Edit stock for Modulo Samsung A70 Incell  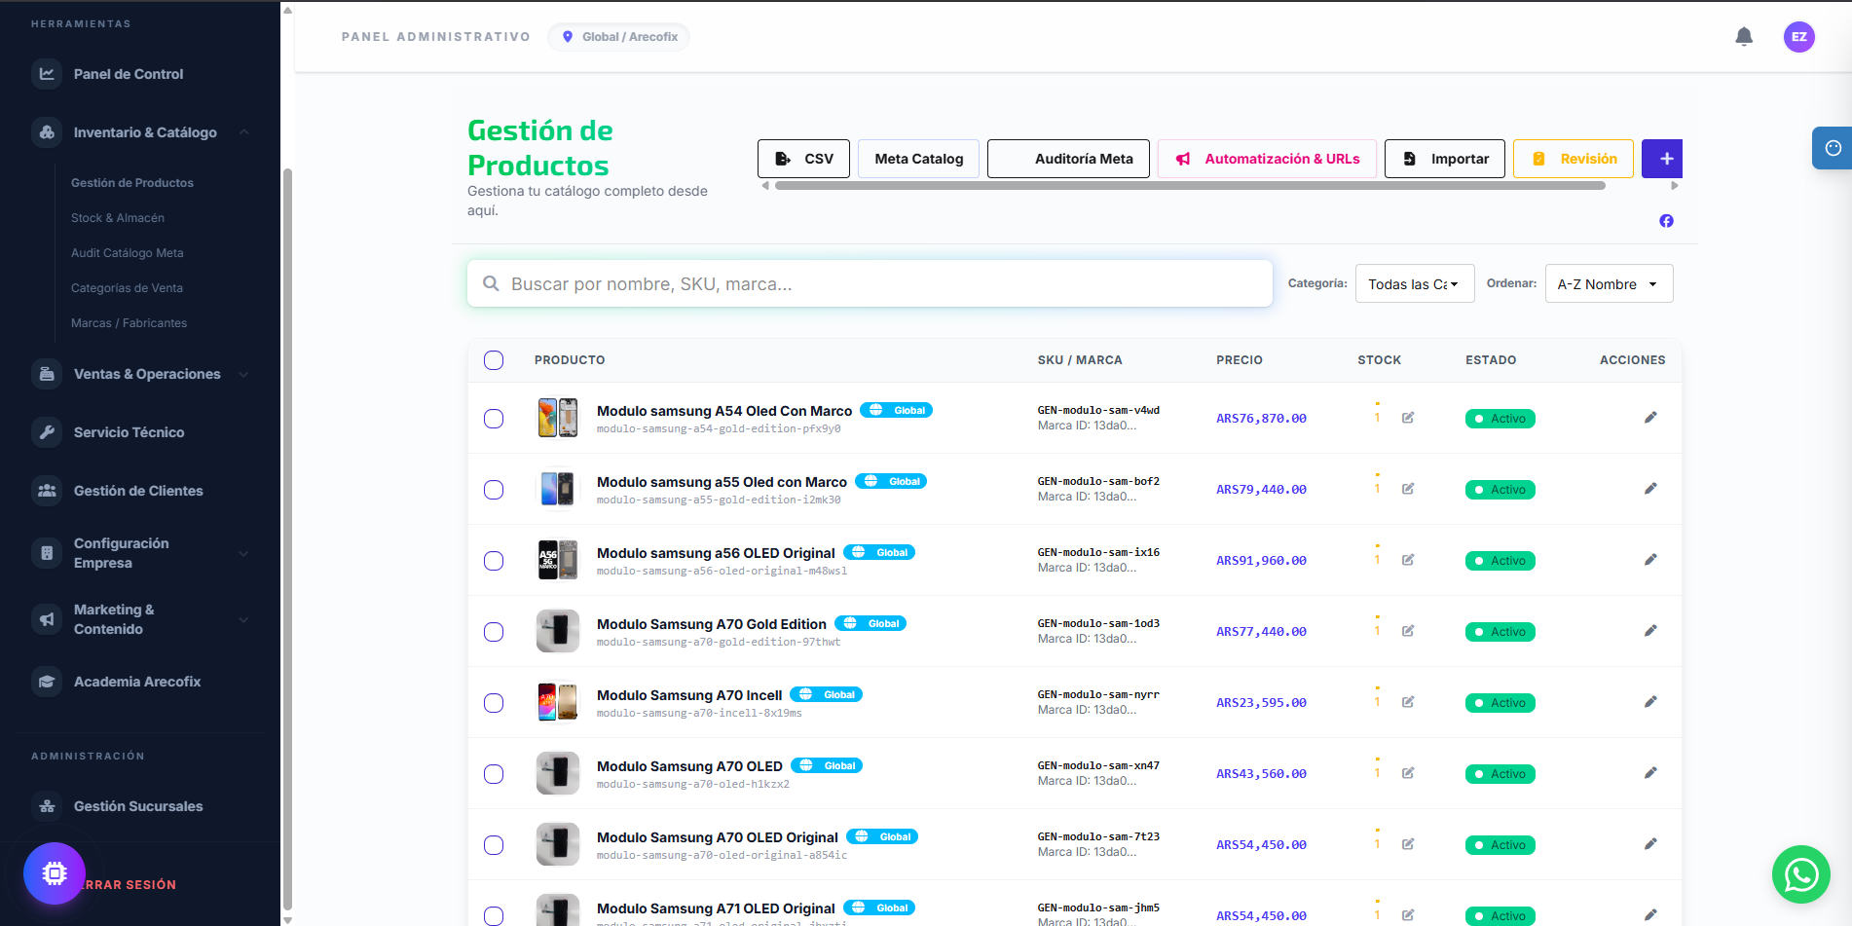[x=1408, y=702]
